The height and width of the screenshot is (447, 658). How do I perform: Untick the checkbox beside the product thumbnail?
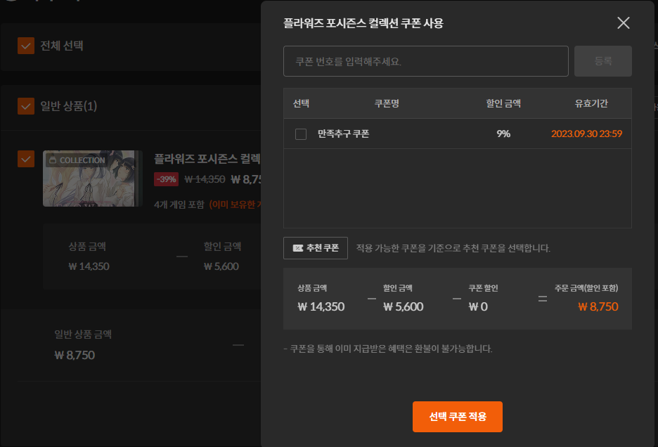point(26,159)
